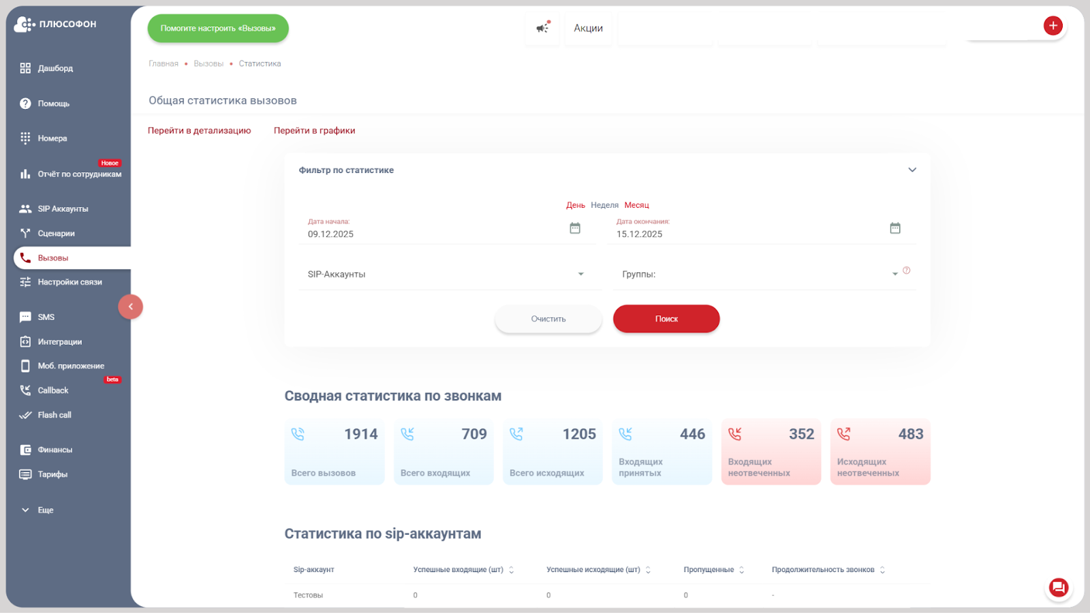The height and width of the screenshot is (613, 1090).
Task: Collapse the Фильтр по статистике panel
Action: coord(912,170)
